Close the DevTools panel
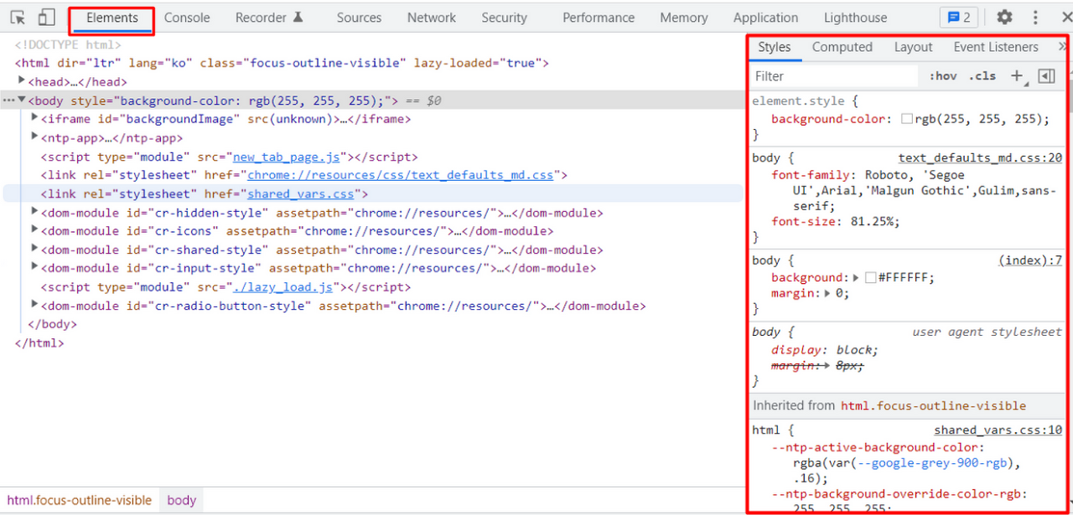 point(1065,18)
